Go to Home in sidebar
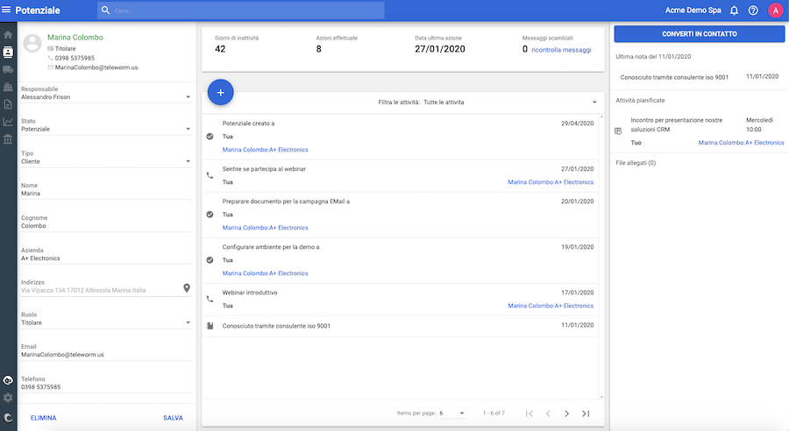This screenshot has width=789, height=431. tap(8, 35)
